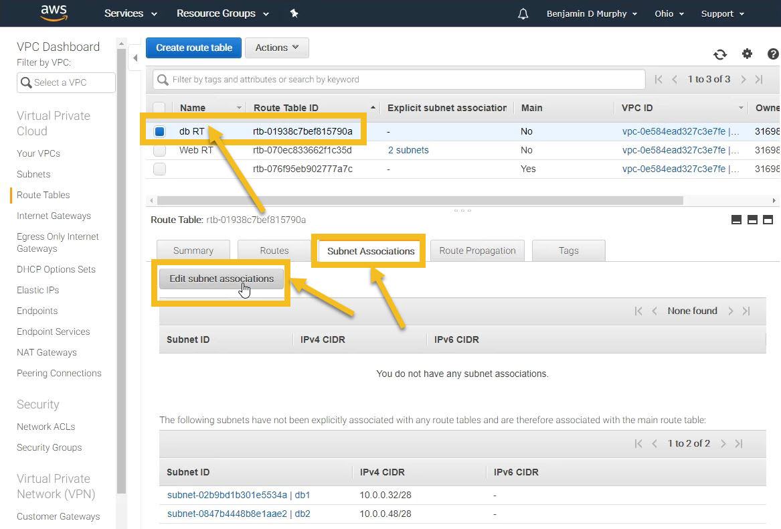Go to previous page beside None found

point(655,311)
